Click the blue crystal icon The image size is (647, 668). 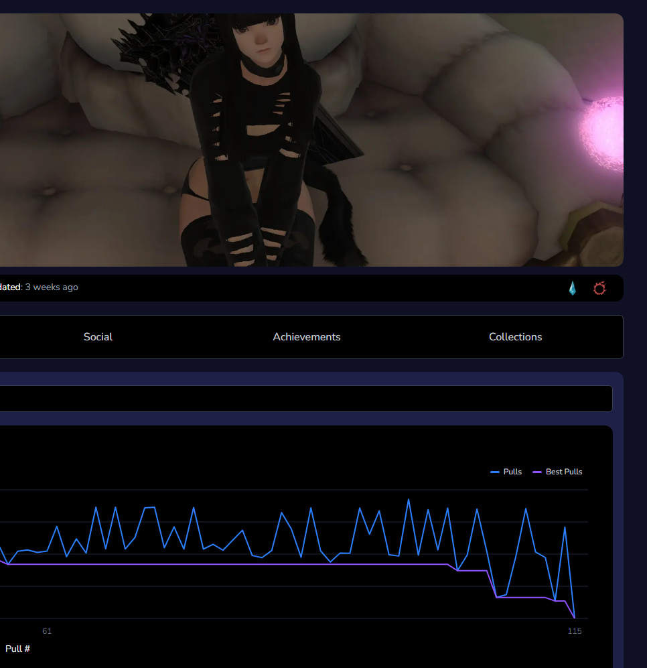tap(573, 288)
